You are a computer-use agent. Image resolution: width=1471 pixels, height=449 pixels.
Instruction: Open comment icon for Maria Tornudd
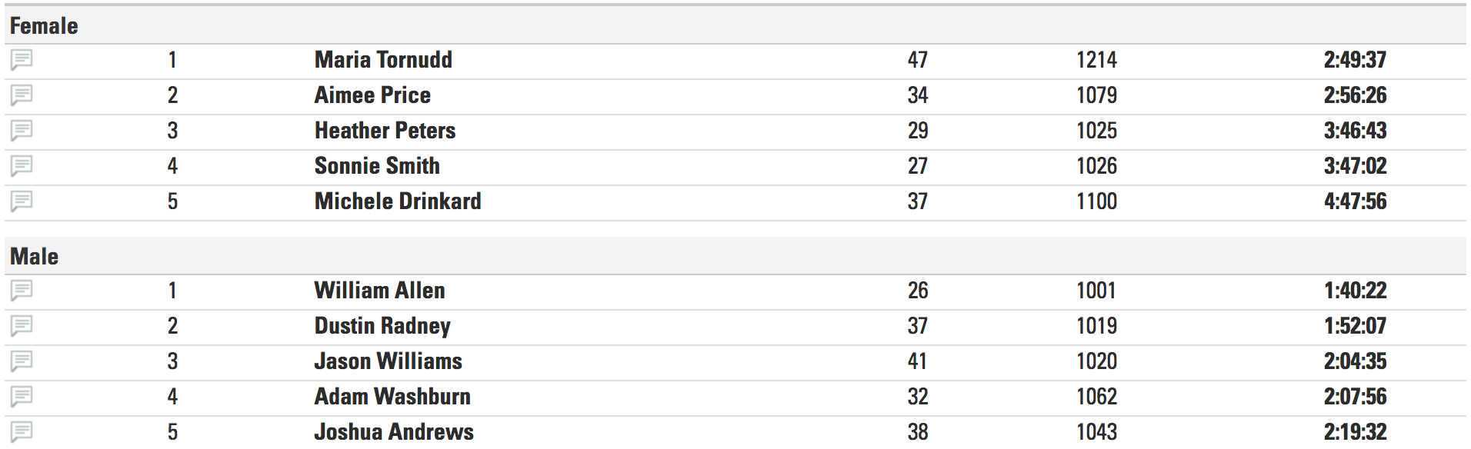[x=22, y=60]
